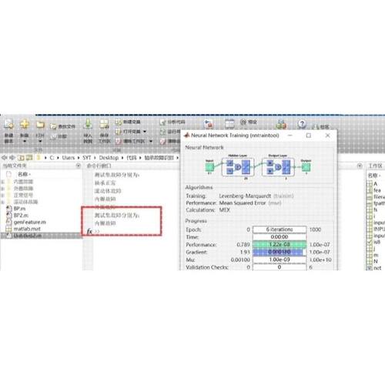Click the Epoch progress bar showing 6 iterations
Image resolution: width=385 pixels, height=385 pixels.
pos(280,229)
